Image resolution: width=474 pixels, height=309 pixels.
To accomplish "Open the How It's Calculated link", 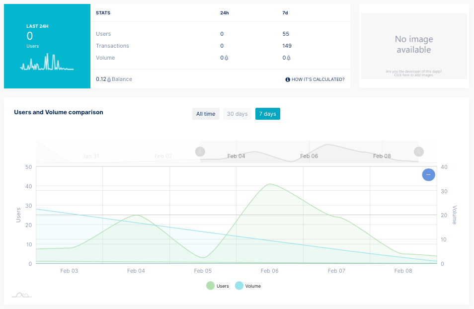I will 317,79.
